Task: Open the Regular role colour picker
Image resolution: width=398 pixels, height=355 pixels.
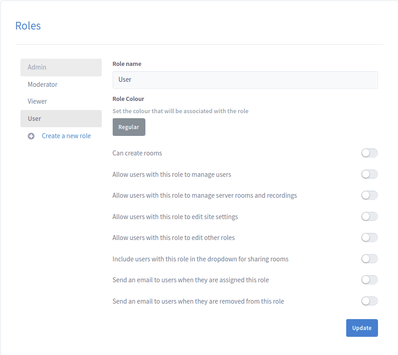Action: tap(129, 127)
